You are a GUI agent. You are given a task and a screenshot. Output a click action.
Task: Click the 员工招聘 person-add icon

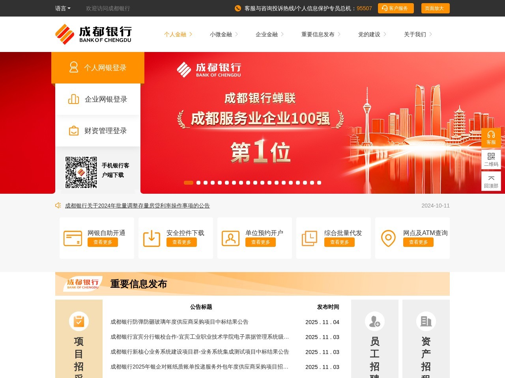pos(375,321)
